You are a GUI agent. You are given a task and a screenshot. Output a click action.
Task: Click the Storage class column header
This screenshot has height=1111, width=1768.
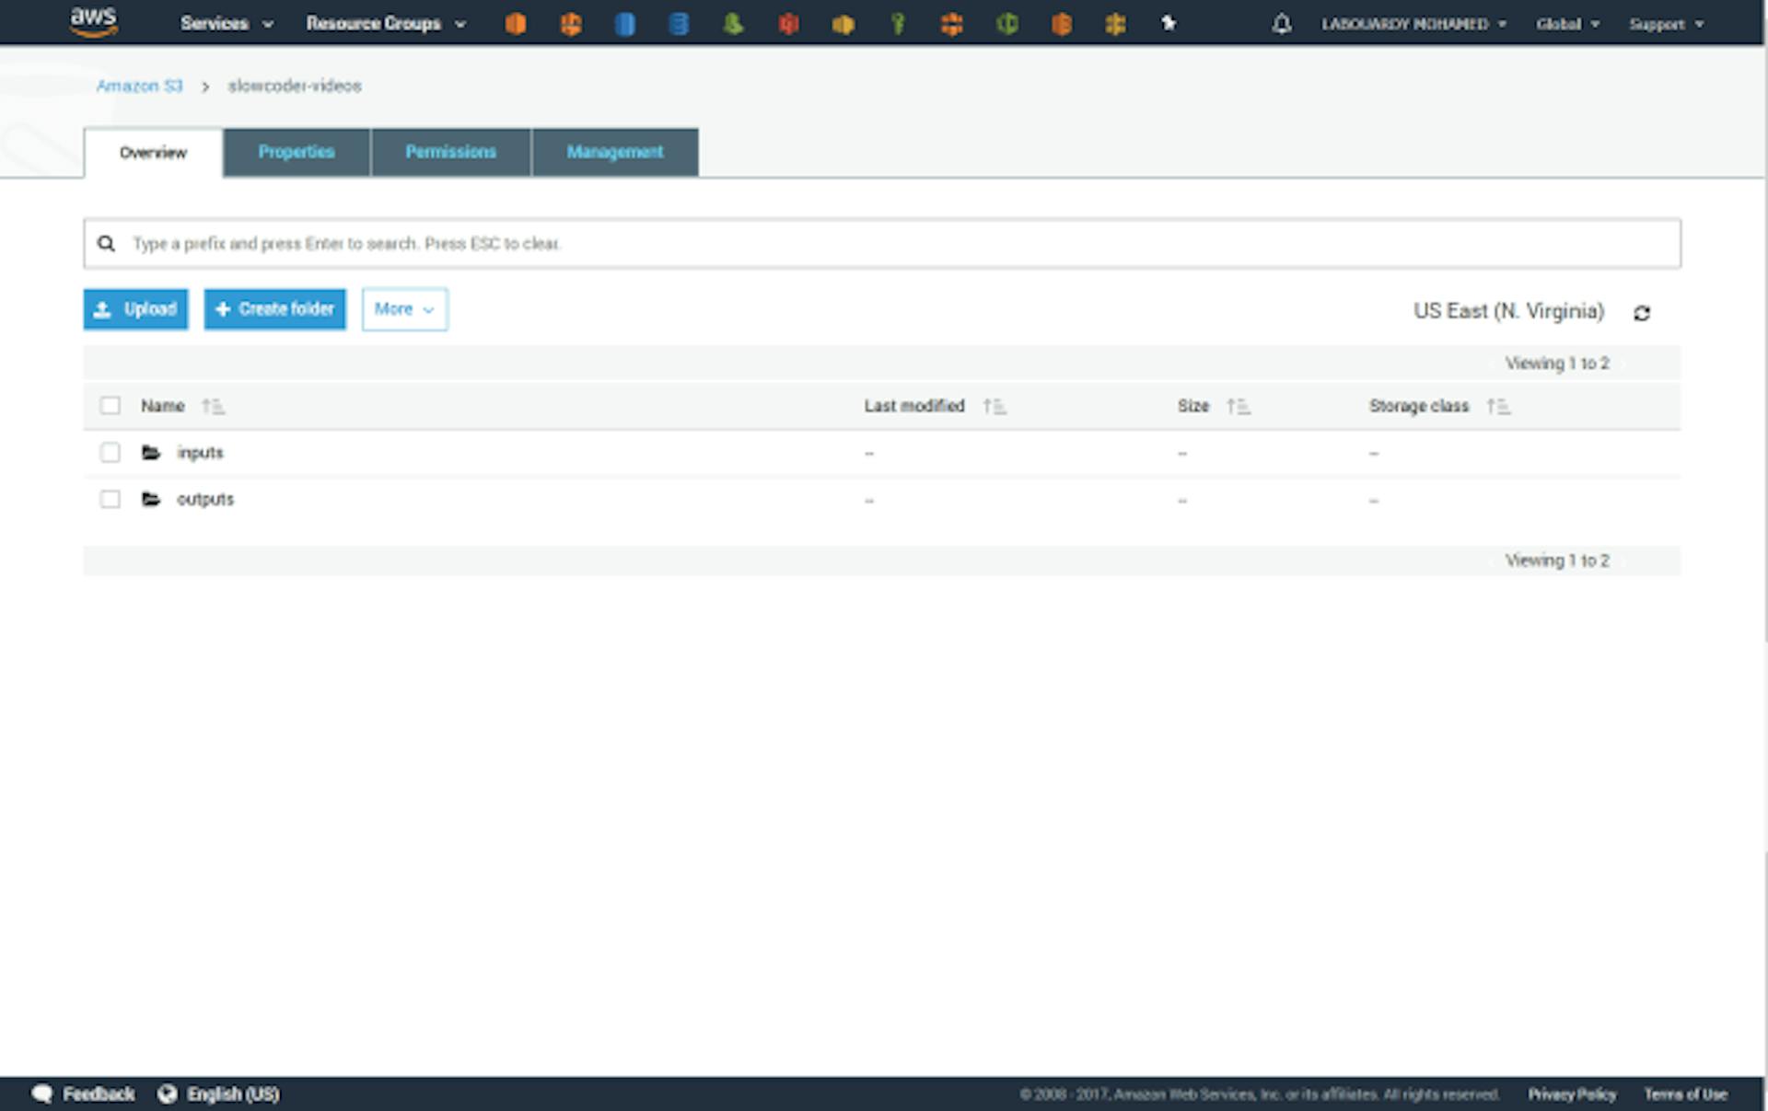(x=1418, y=406)
